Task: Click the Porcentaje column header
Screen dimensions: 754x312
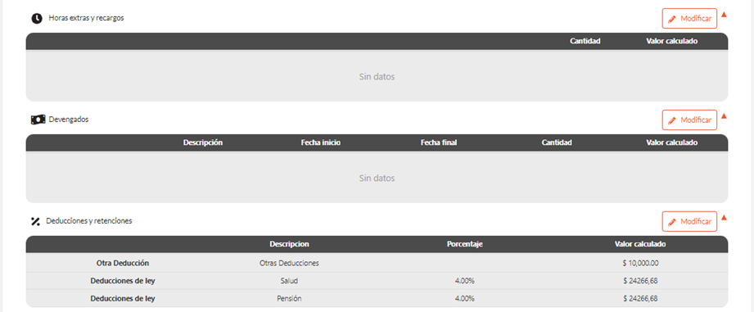Action: click(464, 244)
